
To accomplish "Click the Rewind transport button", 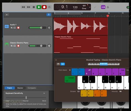I will [23, 7].
